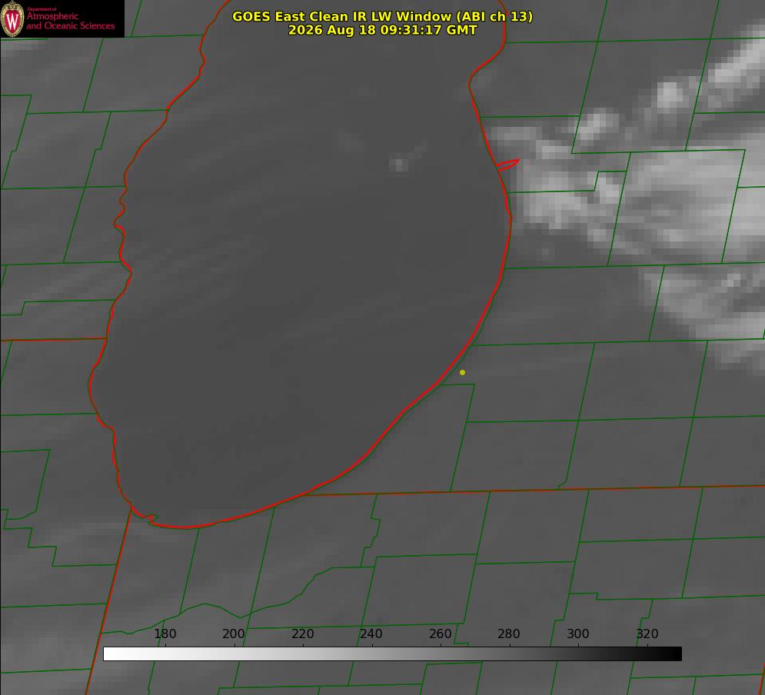Click the GOES East Clean IR title

382,16
